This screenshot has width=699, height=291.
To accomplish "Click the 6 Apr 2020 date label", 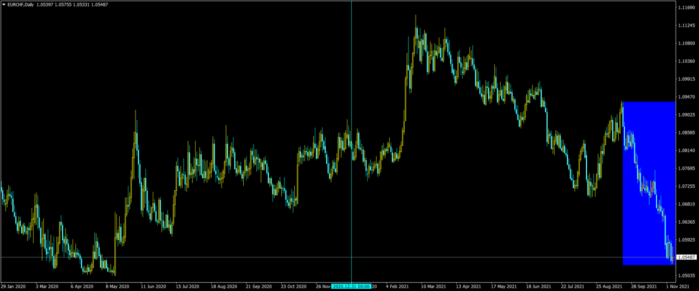I will 82,286.
